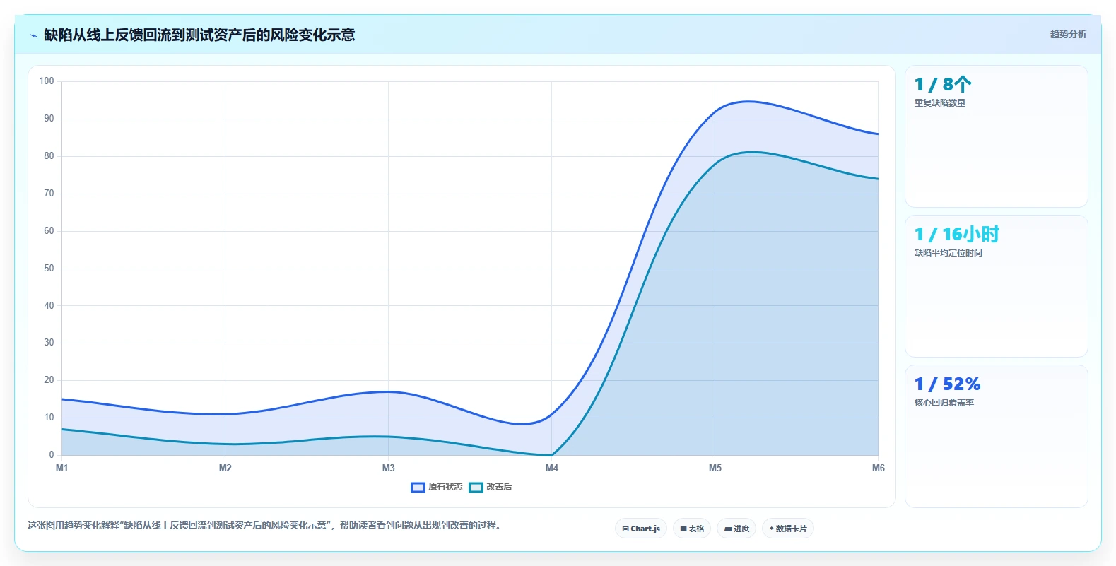Click the M4 axis label
Viewport: 1116px width, 566px height.
[x=552, y=468]
